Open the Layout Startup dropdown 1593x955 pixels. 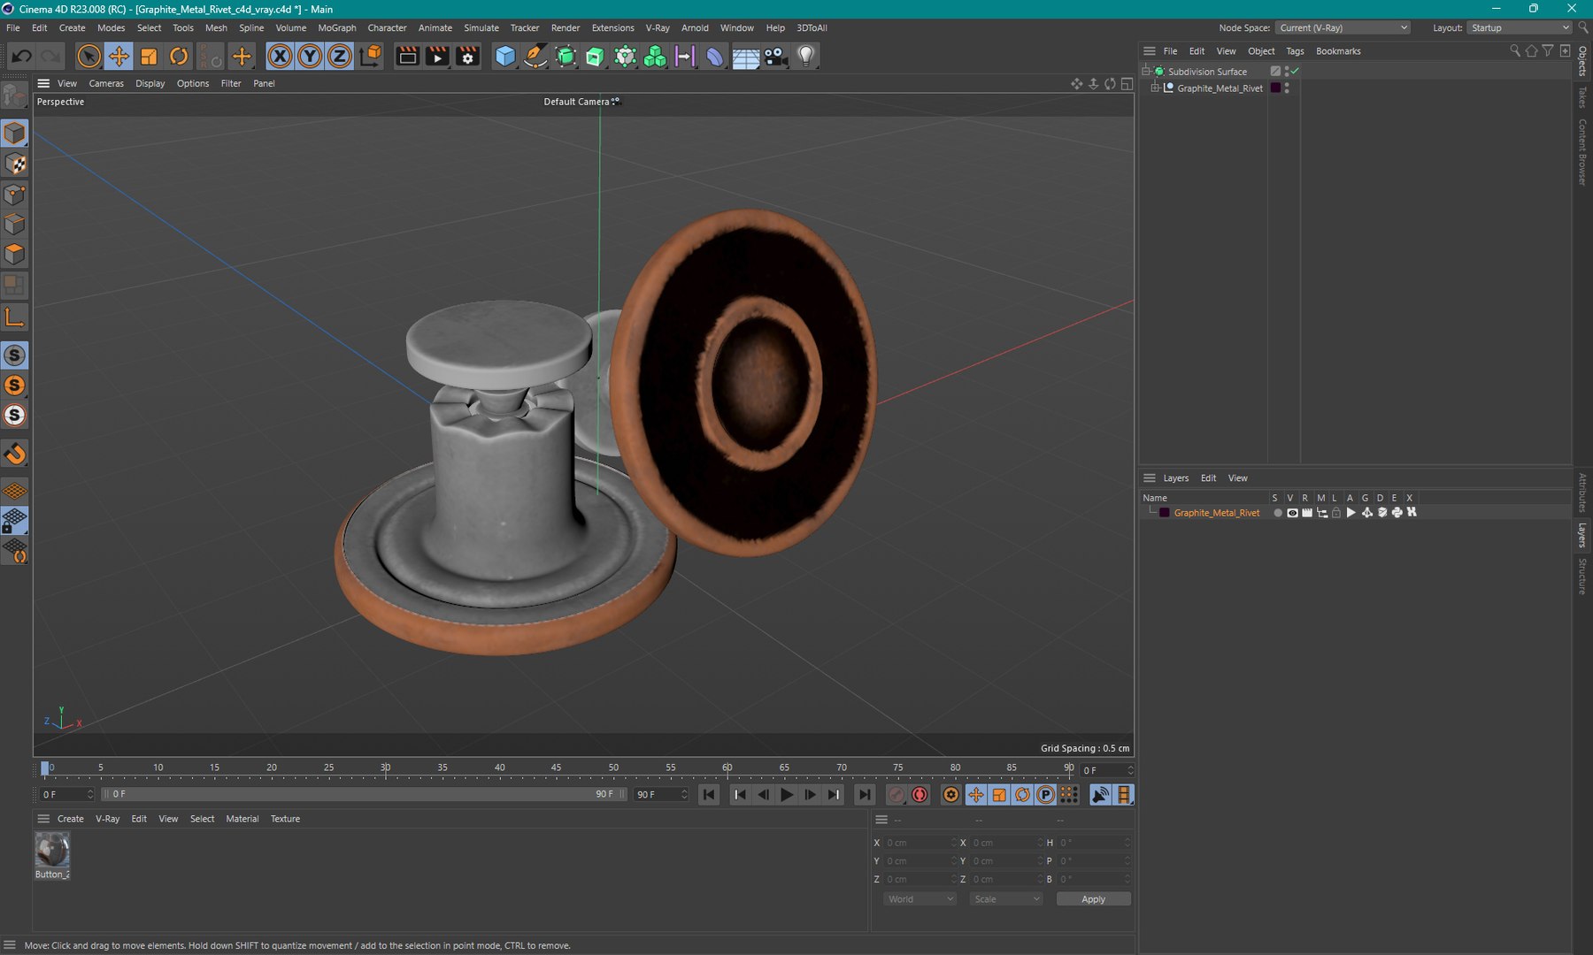[x=1520, y=28]
